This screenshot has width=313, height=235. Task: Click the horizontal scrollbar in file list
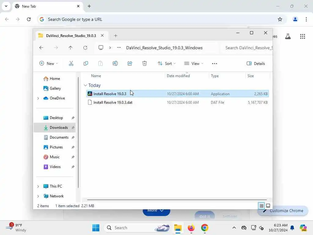tap(177, 200)
